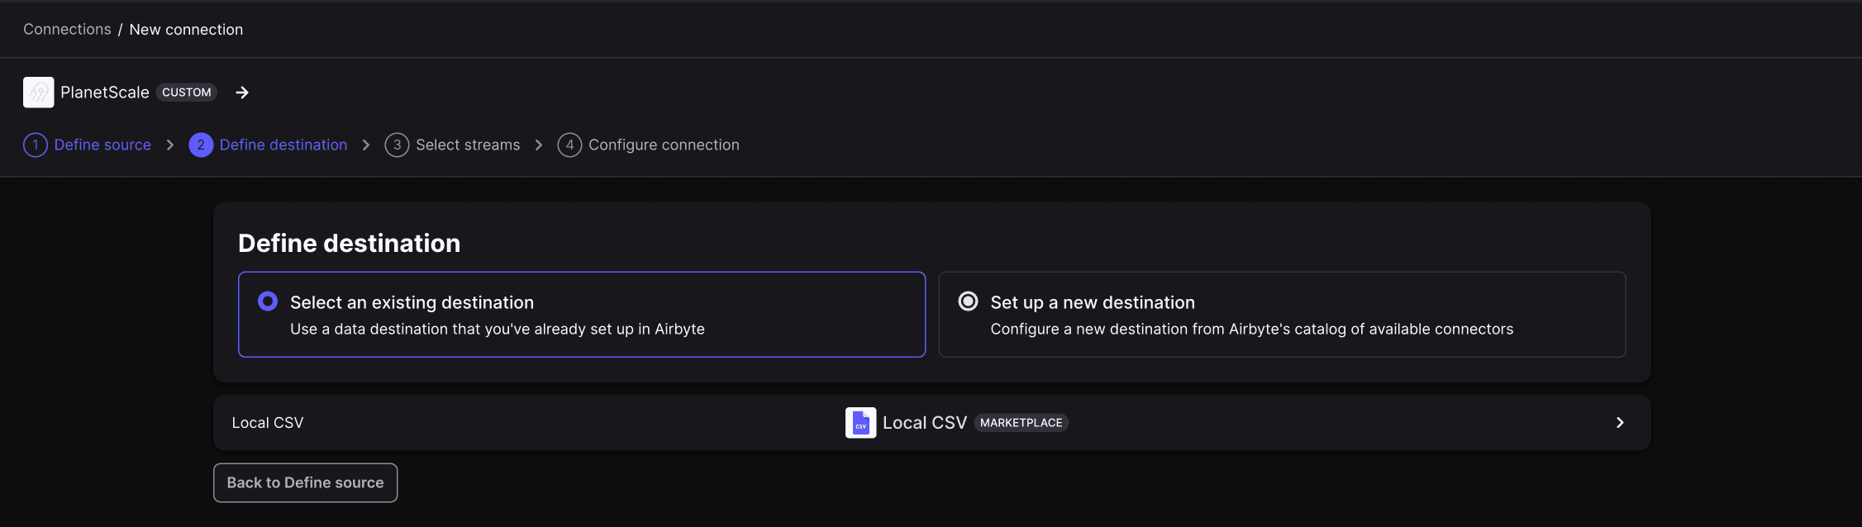Open Local CSV row with its right chevron
The height and width of the screenshot is (527, 1862).
click(x=1620, y=423)
